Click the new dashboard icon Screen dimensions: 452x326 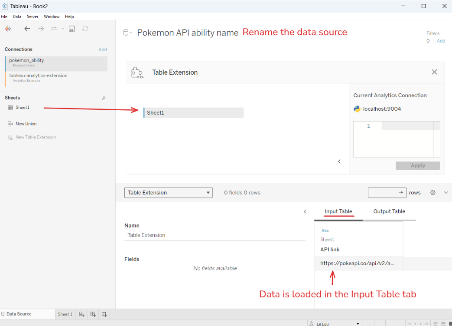(93, 314)
